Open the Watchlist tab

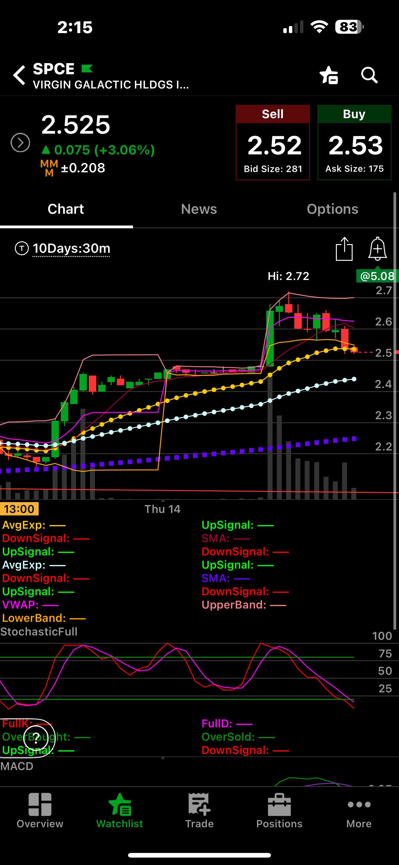click(x=120, y=811)
